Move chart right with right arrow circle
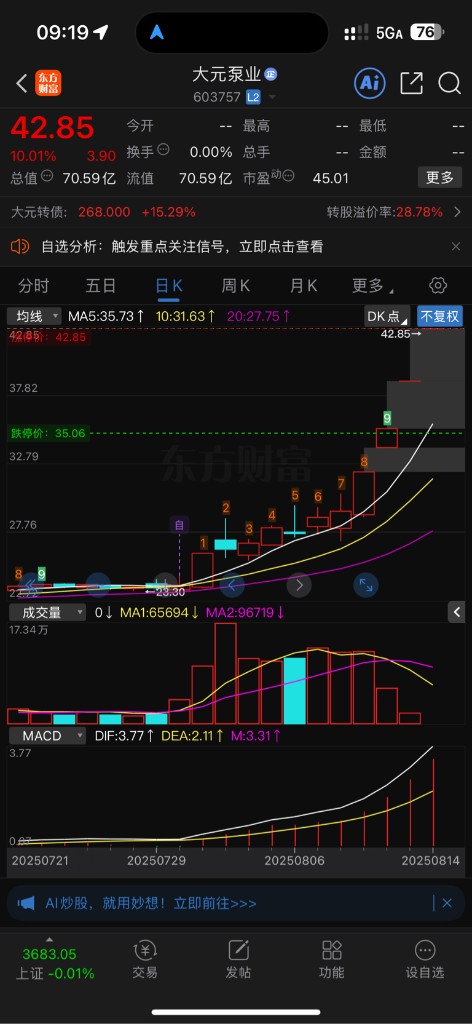This screenshot has width=472, height=1024. [x=299, y=585]
